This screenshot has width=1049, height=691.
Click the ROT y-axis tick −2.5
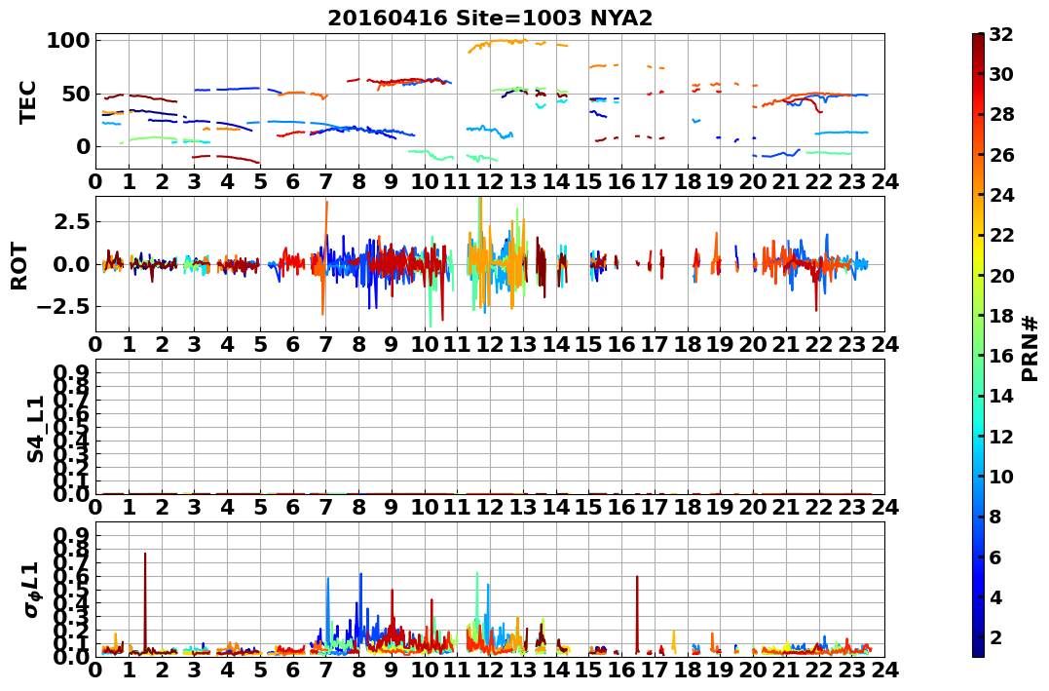tap(62, 307)
